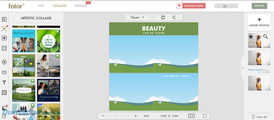The height and width of the screenshot is (120, 274).
Task: Select the artistic collage sidebar icon
Action: pyautogui.click(x=4, y=29)
